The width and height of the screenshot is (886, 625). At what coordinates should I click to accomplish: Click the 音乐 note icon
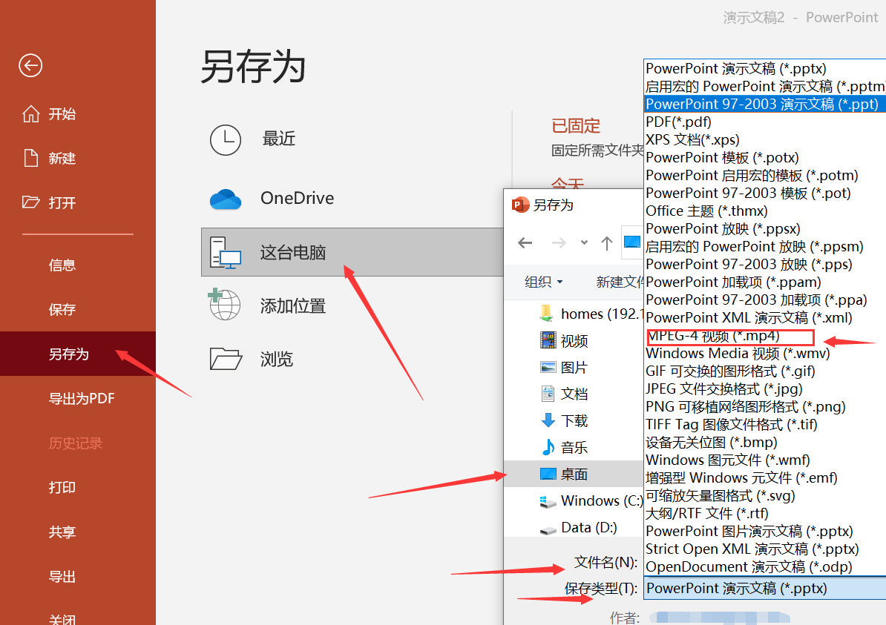(x=548, y=447)
